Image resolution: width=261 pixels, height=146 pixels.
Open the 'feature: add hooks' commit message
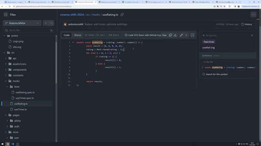106,24
